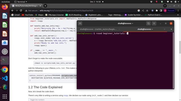The width and height of the screenshot is (181, 101).
Task: Click the green shield tray icon
Action: coord(162,2)
